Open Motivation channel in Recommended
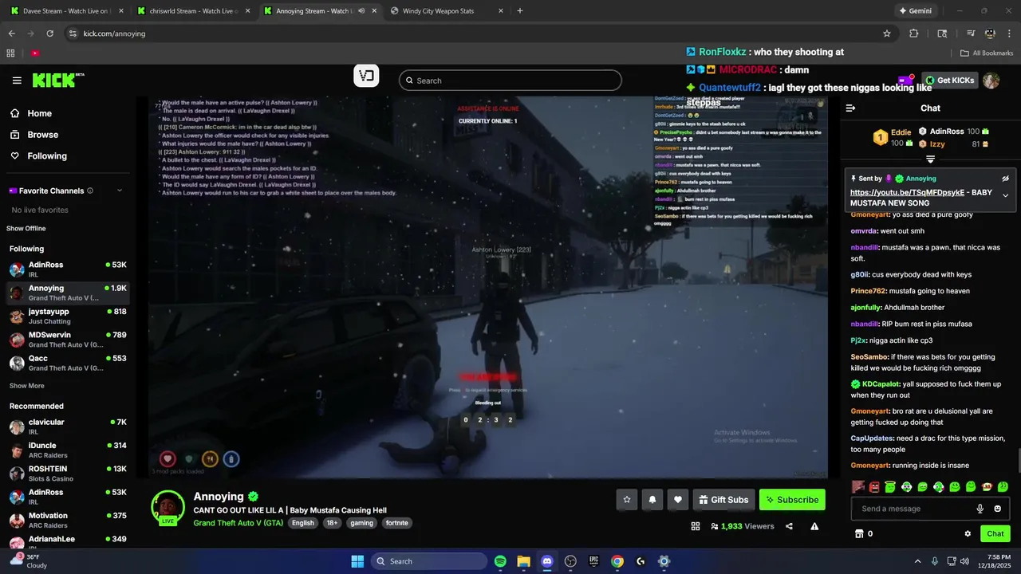1021x574 pixels. coord(68,521)
